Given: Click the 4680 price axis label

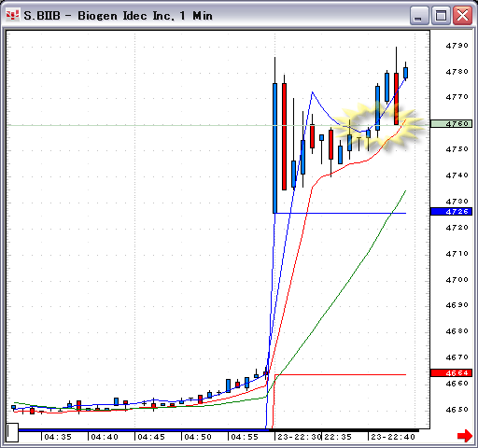Looking at the screenshot, I should (457, 331).
